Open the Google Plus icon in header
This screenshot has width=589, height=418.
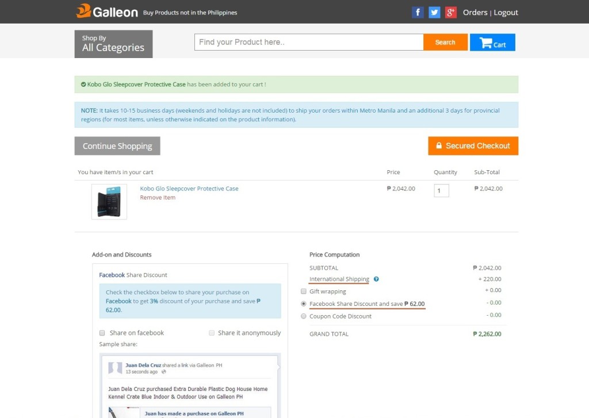point(451,13)
